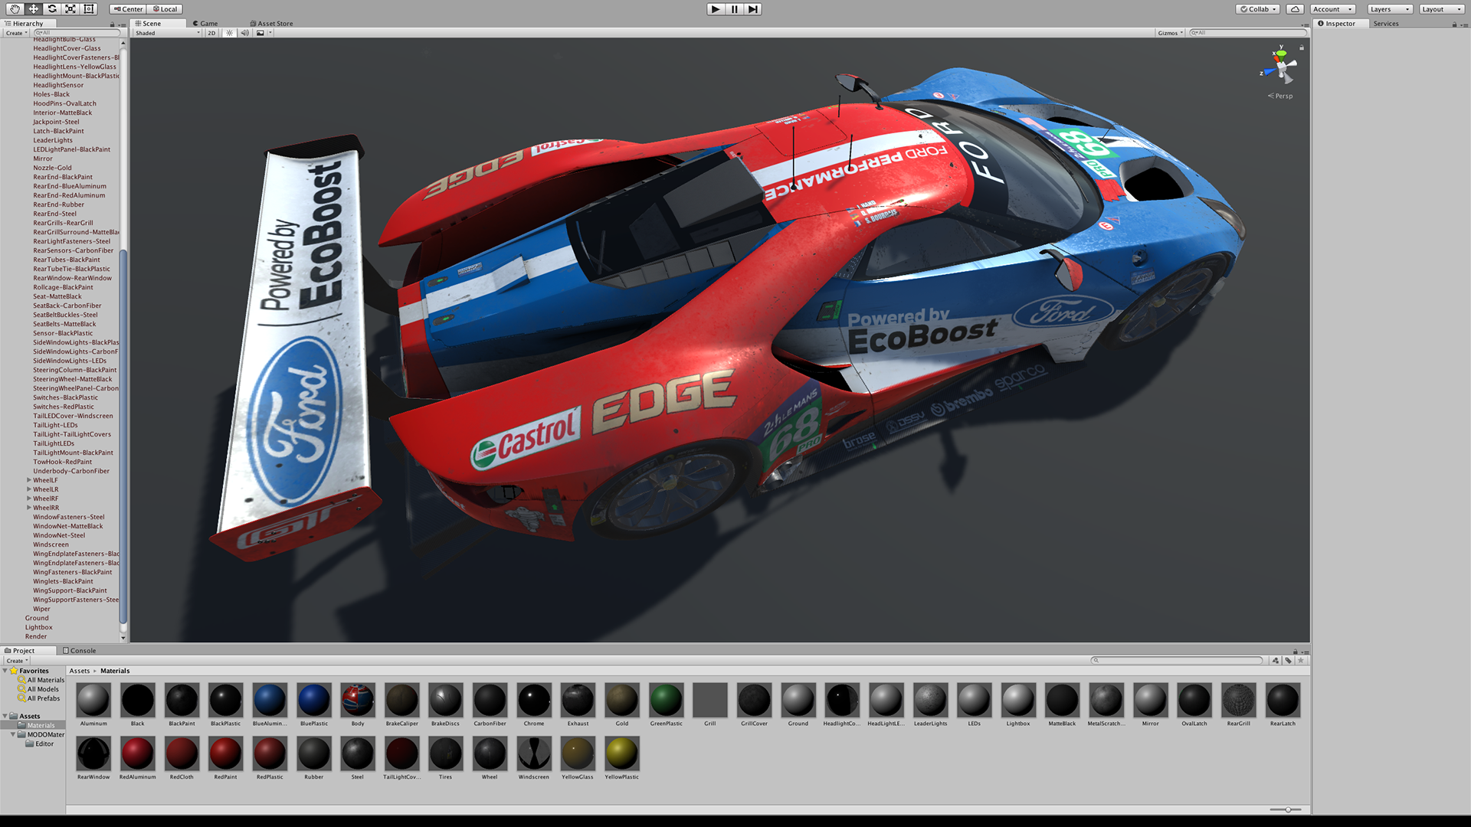1471x827 pixels.
Task: Select the Hand tool
Action: [15, 9]
